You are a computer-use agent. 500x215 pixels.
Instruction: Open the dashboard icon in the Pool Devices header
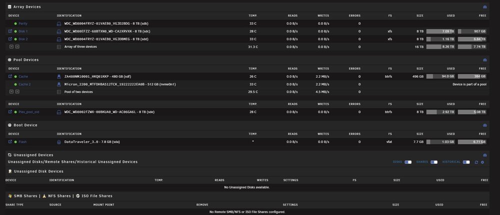tap(485, 60)
